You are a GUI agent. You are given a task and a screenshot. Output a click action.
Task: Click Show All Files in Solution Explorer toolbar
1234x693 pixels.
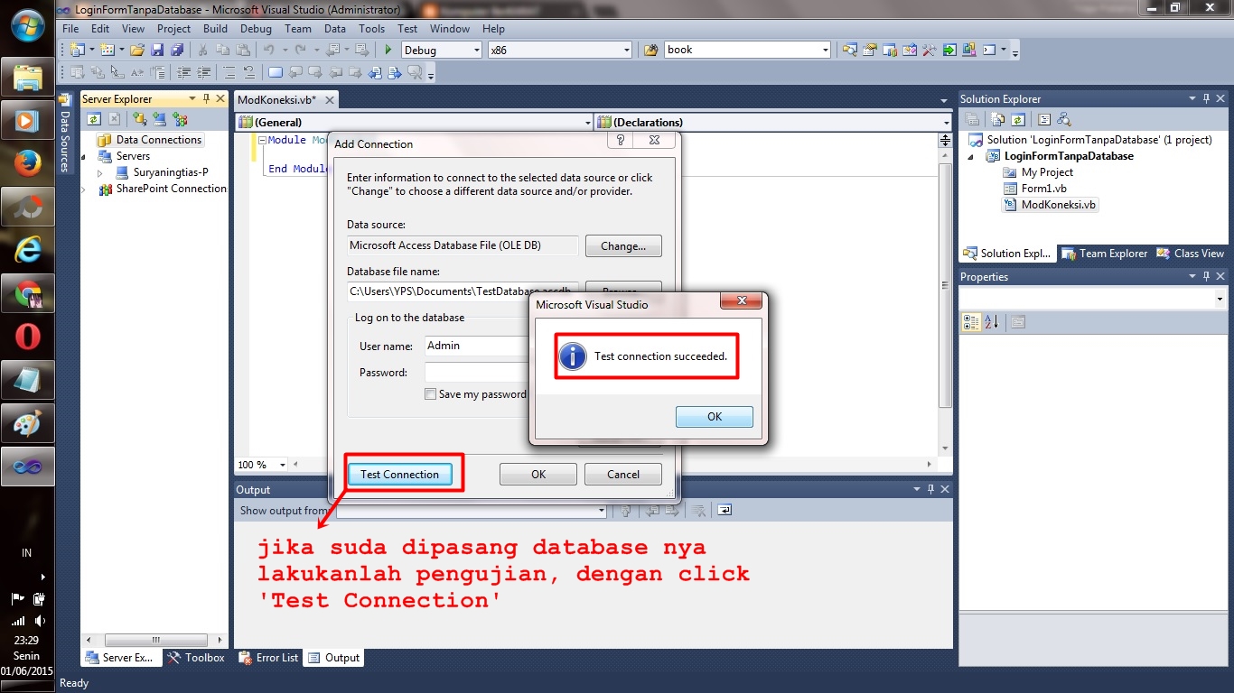tap(997, 119)
